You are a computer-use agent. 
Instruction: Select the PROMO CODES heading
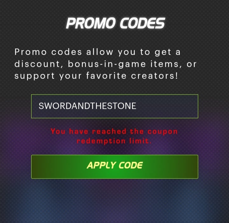point(115,23)
